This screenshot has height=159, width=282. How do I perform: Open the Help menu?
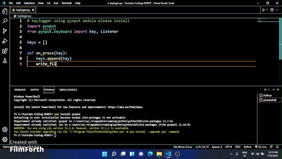(x=78, y=3)
